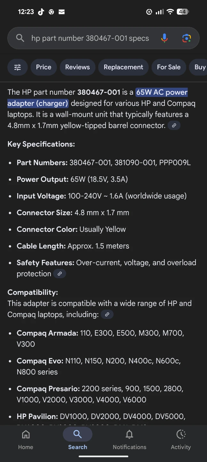Screen dimensions: 207x462
Task: Tap the microphone voice search icon
Action: click(164, 38)
